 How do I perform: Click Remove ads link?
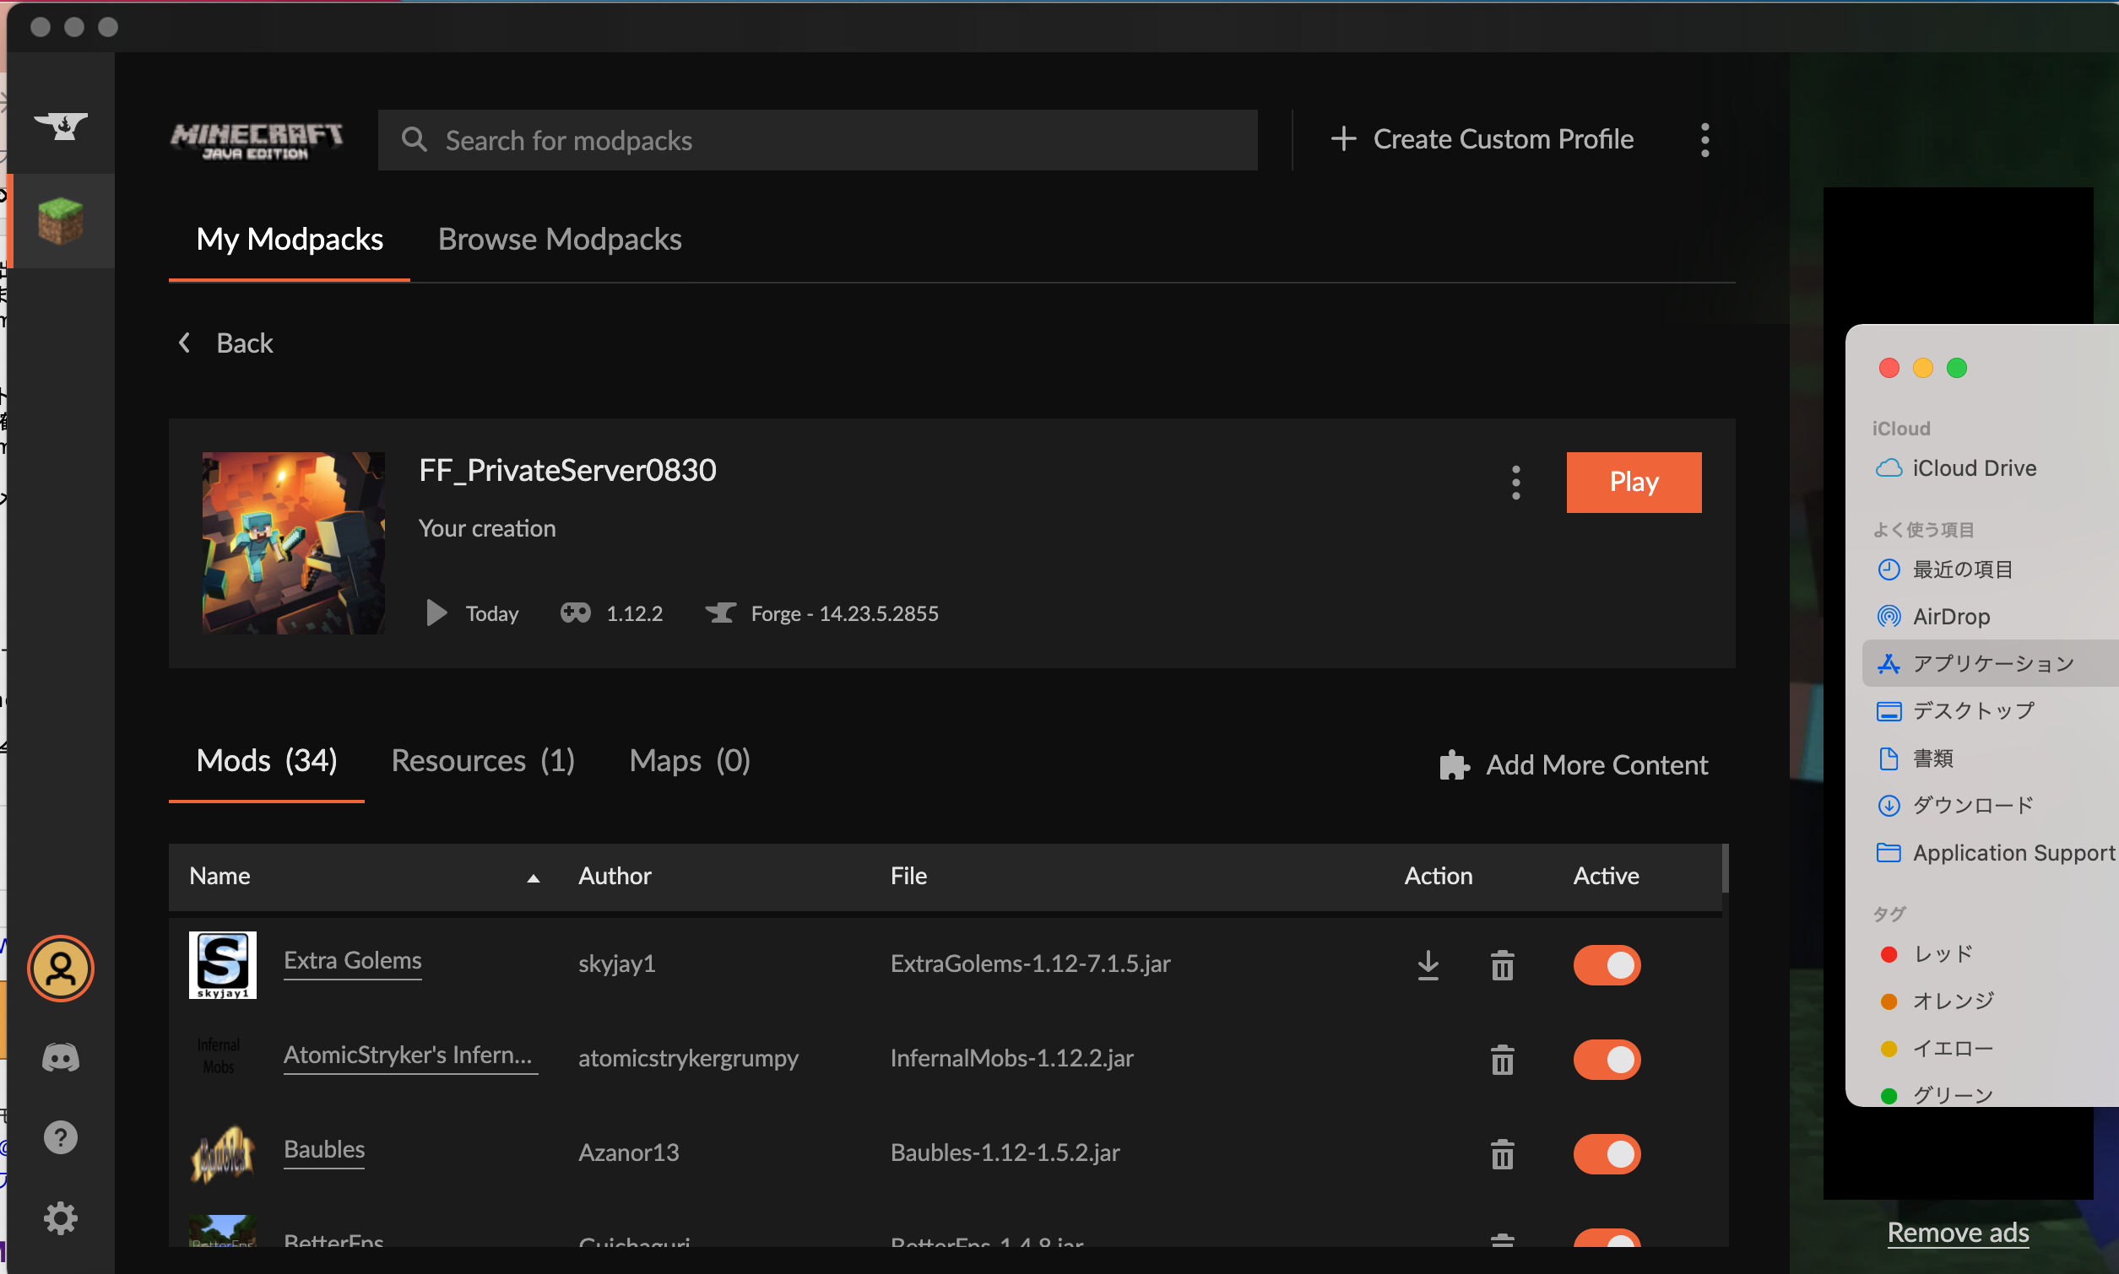(x=1958, y=1233)
